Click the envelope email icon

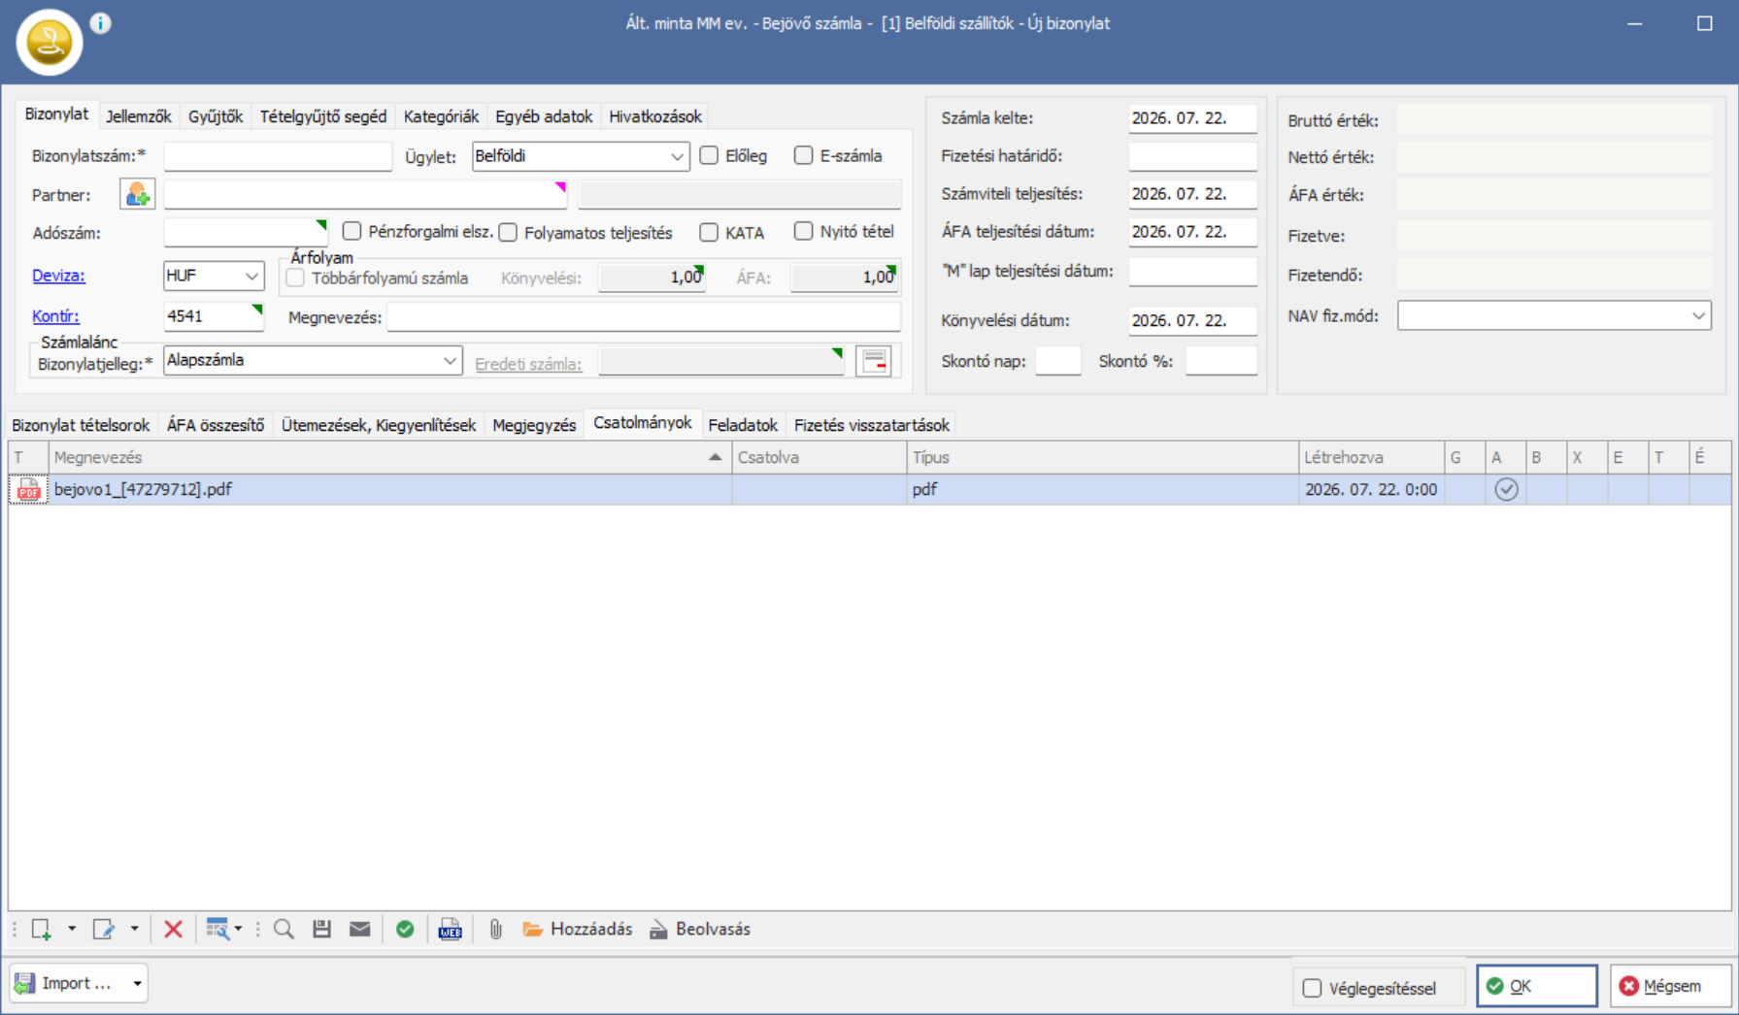click(x=359, y=930)
